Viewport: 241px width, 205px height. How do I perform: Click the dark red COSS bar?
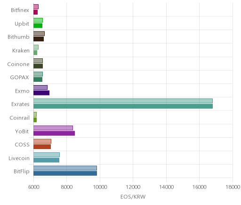42,147
